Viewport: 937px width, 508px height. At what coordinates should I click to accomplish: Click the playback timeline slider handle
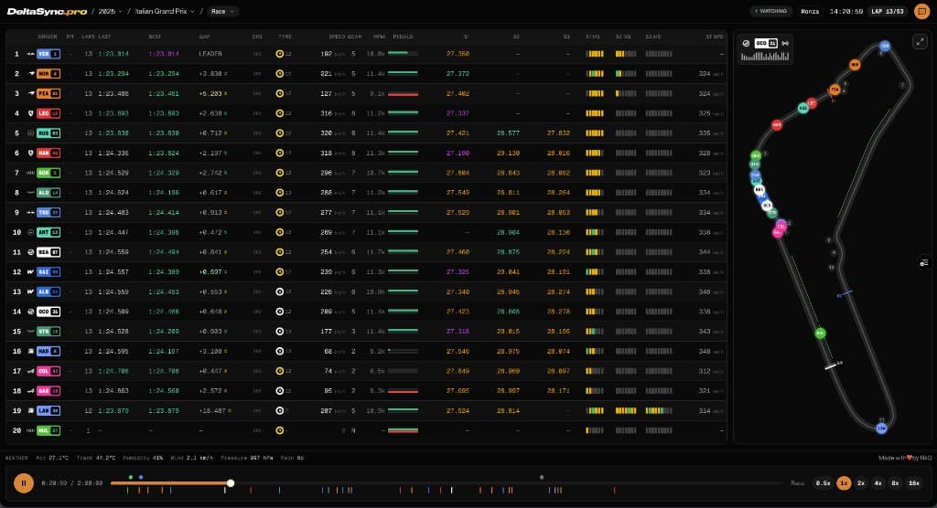point(231,482)
